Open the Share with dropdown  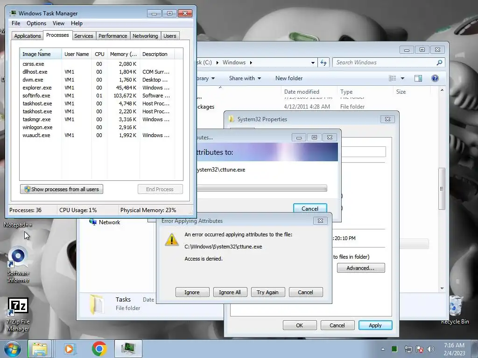[x=245, y=78]
